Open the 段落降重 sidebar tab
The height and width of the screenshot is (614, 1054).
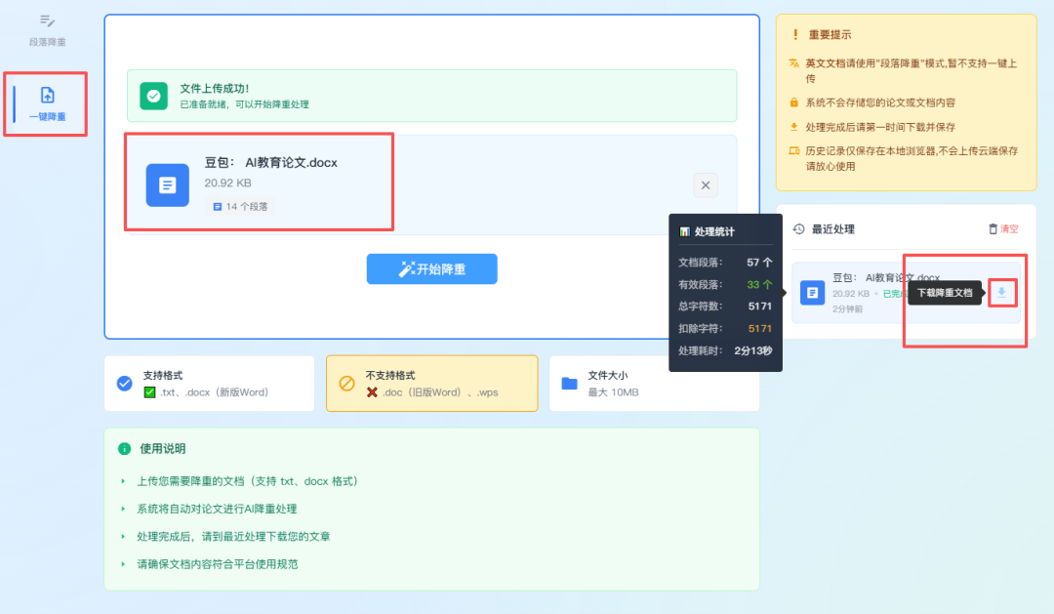coord(47,30)
